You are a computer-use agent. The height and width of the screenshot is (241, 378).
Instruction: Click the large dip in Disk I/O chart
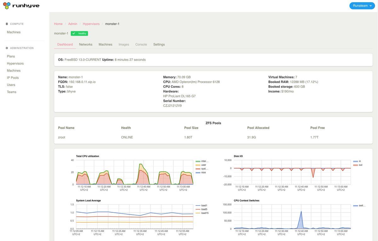click(x=313, y=177)
